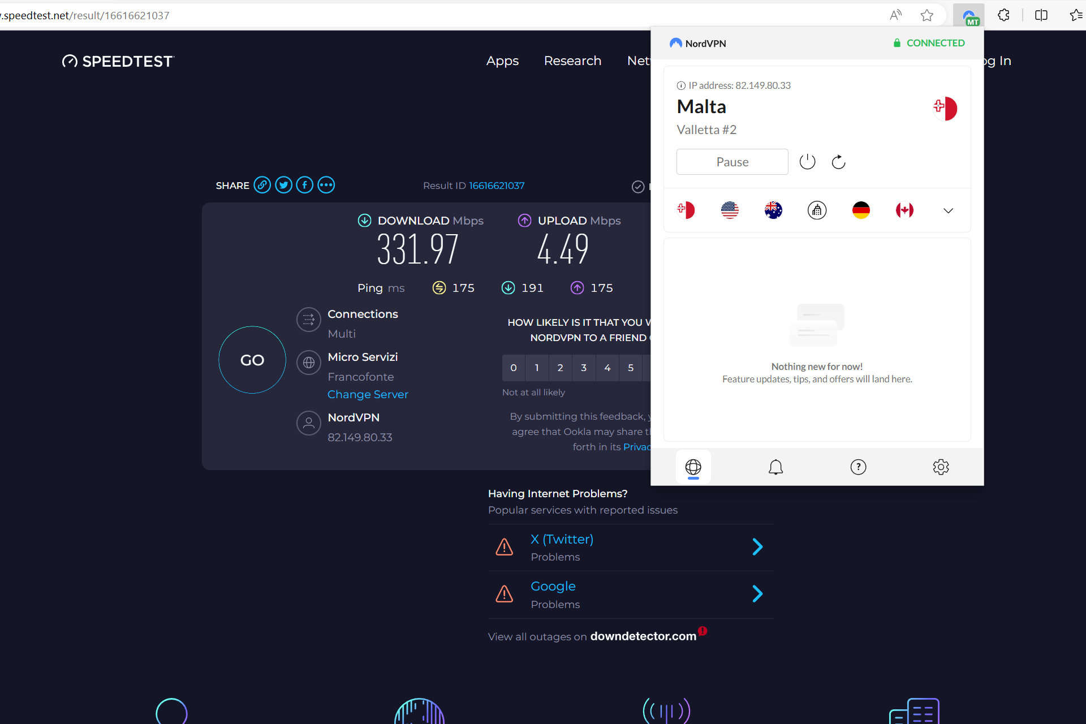Click the NordVPN Malta server flag icon
This screenshot has width=1086, height=724.
pyautogui.click(x=686, y=210)
